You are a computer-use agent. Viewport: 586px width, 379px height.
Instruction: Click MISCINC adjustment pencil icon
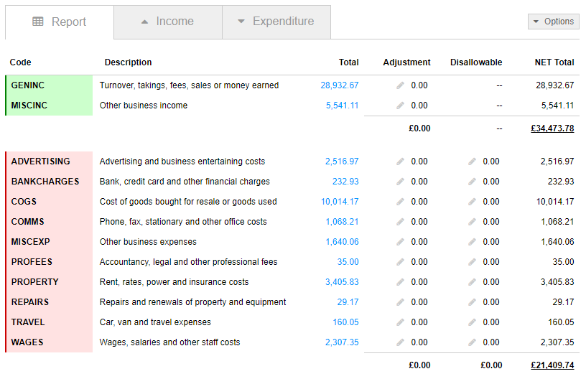tap(401, 106)
